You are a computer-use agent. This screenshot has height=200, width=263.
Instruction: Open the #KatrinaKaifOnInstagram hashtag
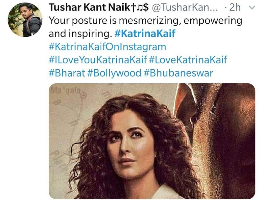point(108,47)
